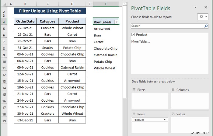Click the Select All corner triangle
This screenshot has width=213, height=136.
5,4
